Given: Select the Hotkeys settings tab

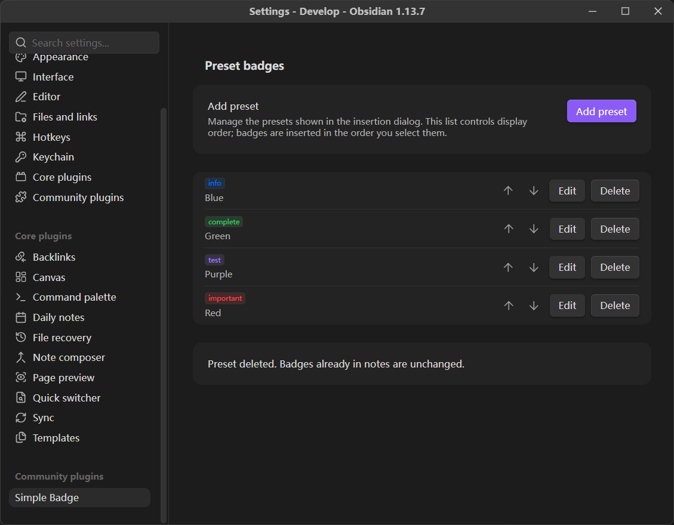Looking at the screenshot, I should click(79, 137).
